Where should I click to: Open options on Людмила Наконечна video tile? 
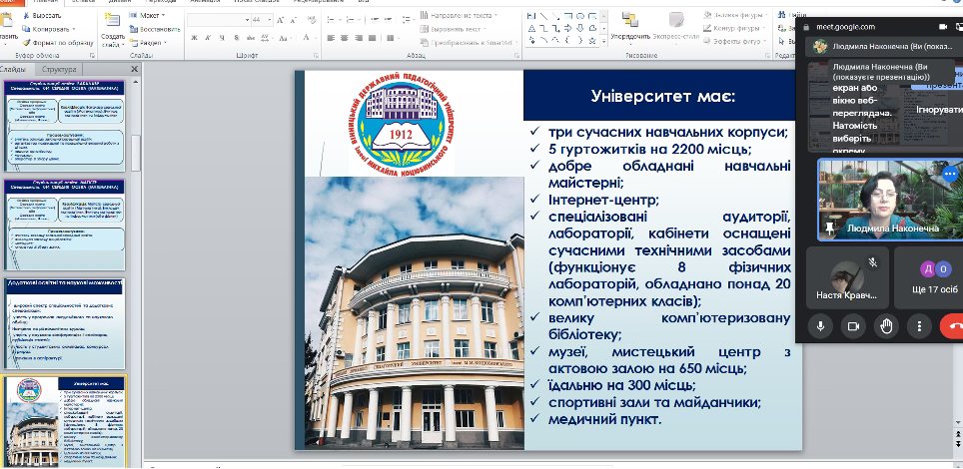click(950, 174)
